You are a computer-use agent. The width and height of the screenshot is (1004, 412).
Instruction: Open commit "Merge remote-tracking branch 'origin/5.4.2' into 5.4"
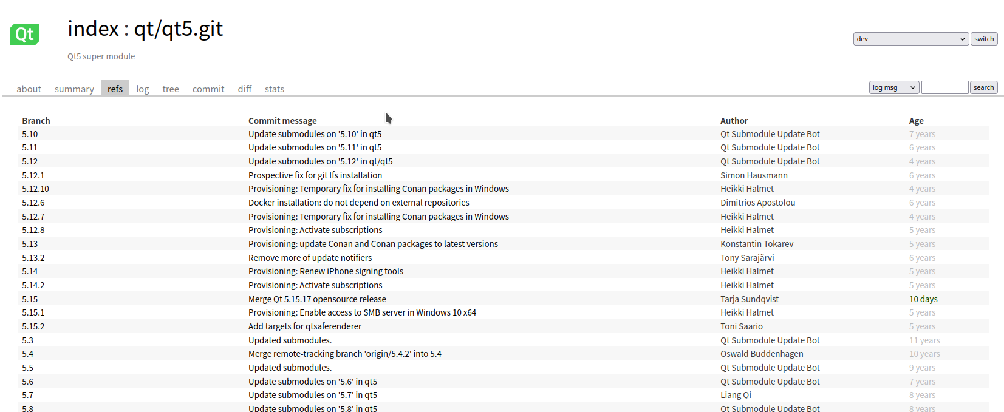point(345,354)
